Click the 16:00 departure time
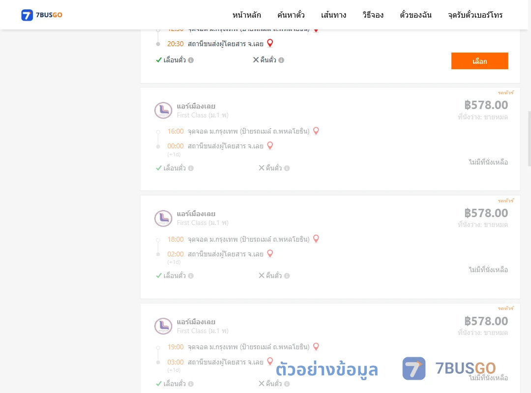Image resolution: width=531 pixels, height=393 pixels. click(x=176, y=131)
